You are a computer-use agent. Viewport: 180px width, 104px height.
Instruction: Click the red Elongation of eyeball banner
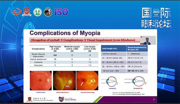click(x=85, y=40)
